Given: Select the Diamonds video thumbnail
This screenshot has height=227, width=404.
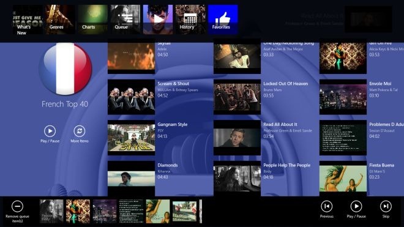Looking at the screenshot, I should [131, 178].
